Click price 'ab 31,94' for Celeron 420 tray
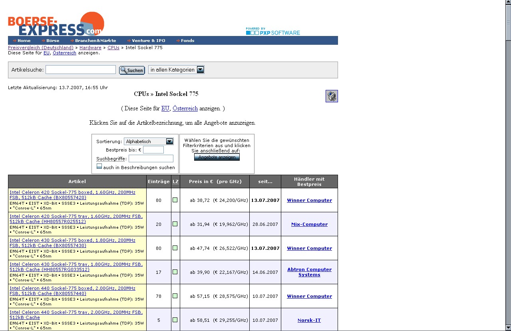The height and width of the screenshot is (331, 511). click(x=200, y=224)
